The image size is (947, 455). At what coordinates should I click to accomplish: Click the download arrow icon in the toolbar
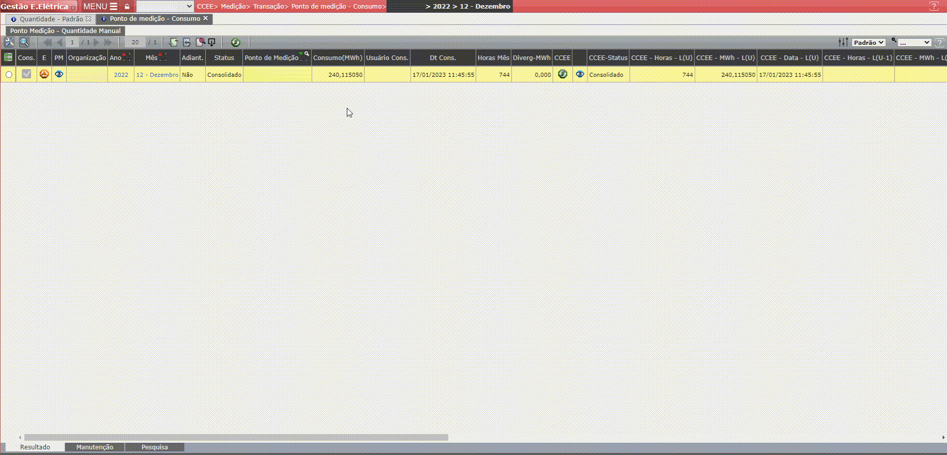pyautogui.click(x=212, y=42)
